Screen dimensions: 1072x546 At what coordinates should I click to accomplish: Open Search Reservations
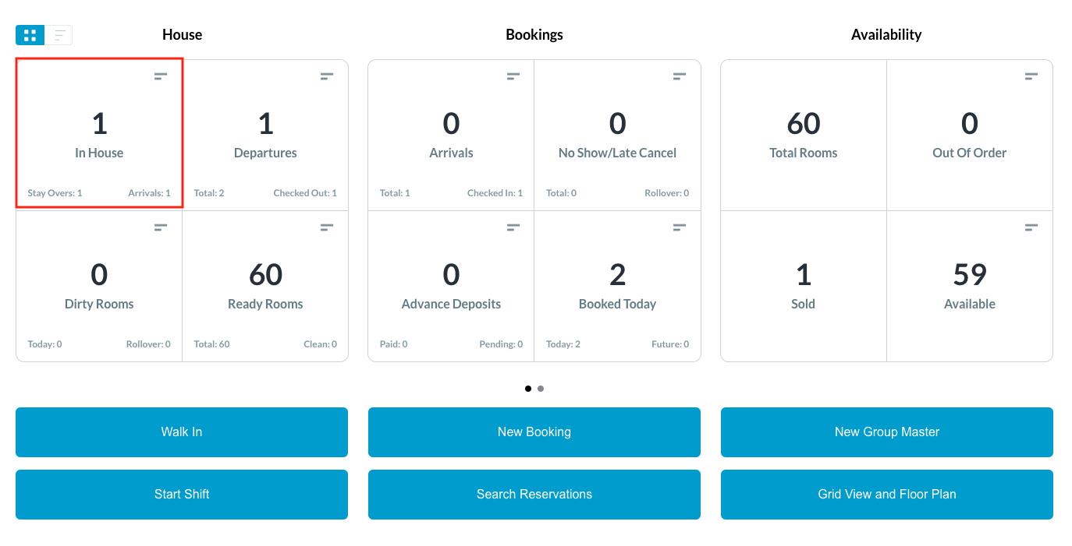(534, 495)
